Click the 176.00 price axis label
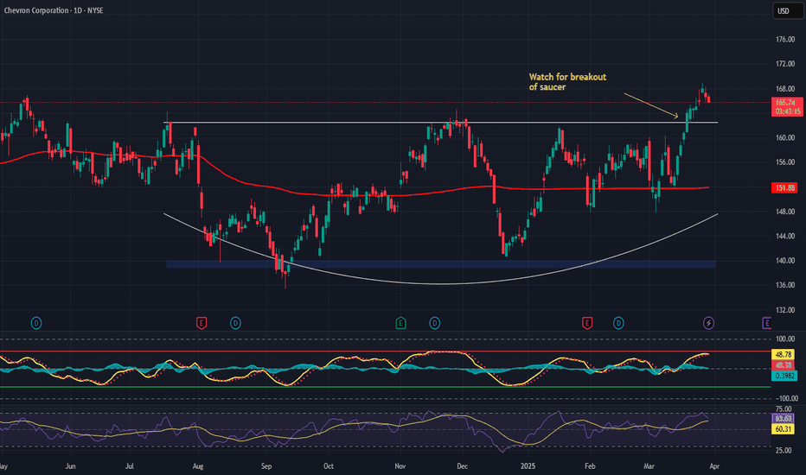 click(785, 40)
